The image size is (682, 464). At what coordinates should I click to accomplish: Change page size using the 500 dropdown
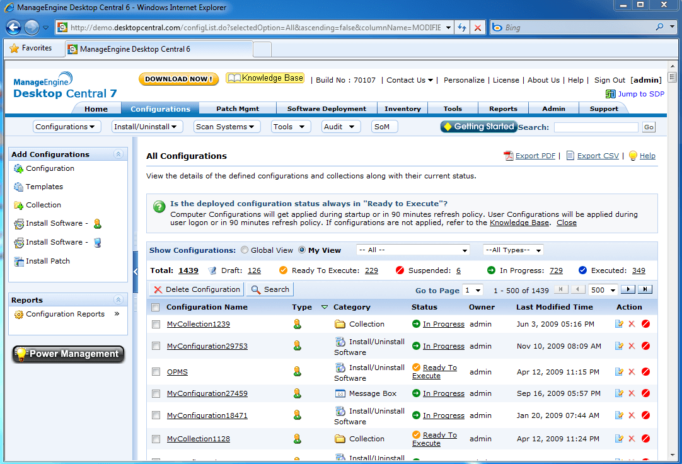click(603, 289)
